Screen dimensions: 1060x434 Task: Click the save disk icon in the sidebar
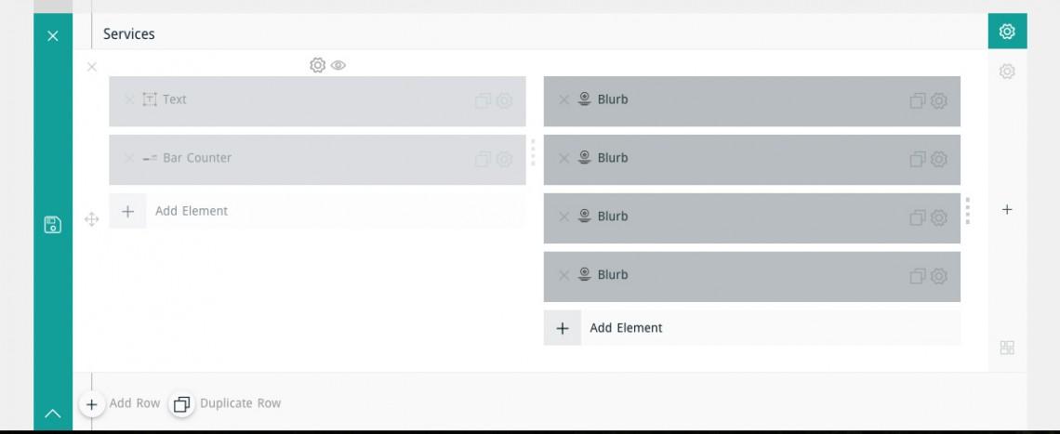(53, 225)
